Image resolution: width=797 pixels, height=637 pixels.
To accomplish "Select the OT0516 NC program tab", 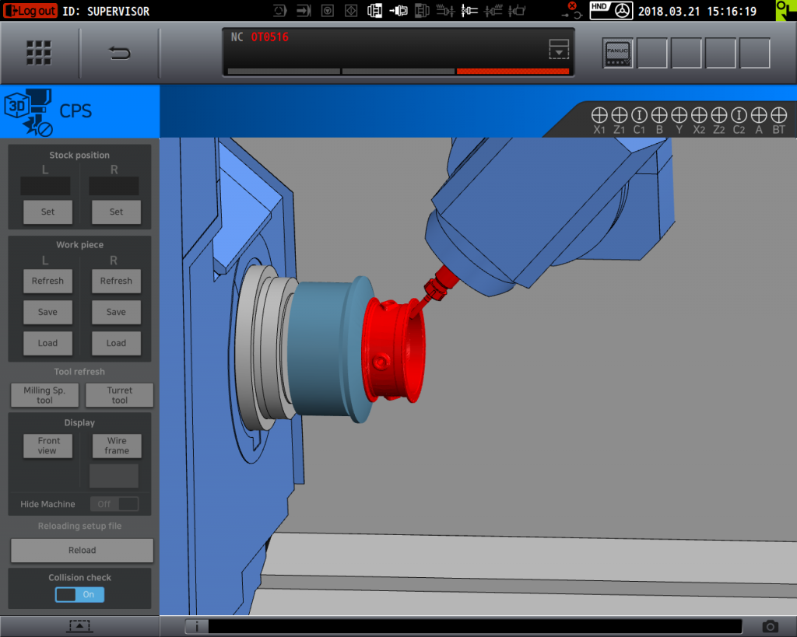I will [269, 36].
